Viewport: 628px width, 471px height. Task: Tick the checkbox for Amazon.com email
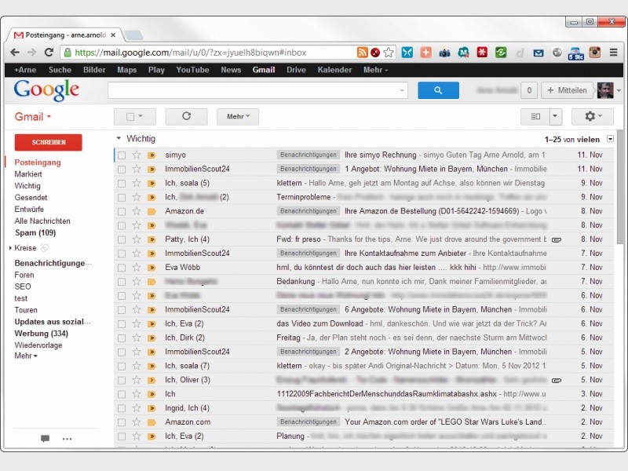tap(122, 422)
